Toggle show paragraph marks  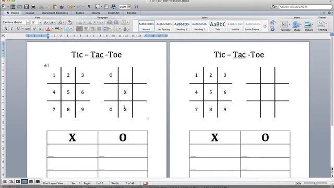click(89, 7)
